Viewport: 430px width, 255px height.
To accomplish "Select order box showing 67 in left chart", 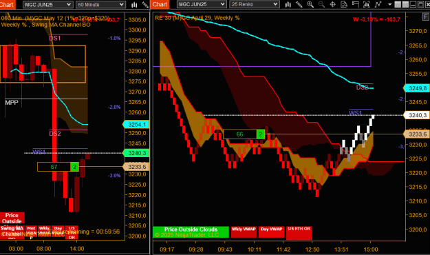I will click(x=54, y=167).
